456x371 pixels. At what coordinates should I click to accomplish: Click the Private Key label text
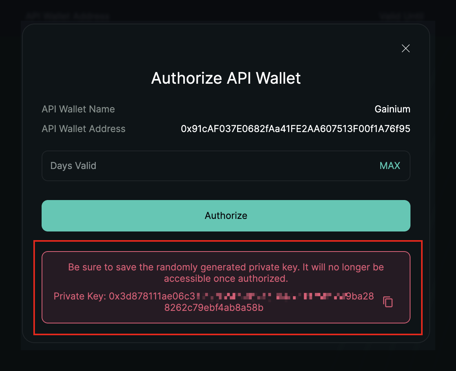tap(80, 296)
